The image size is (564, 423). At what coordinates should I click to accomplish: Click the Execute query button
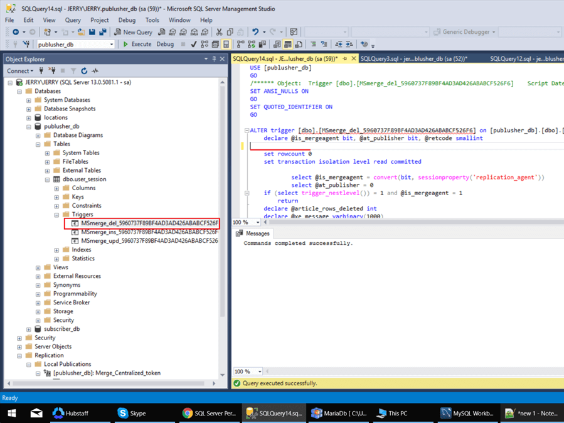coord(137,45)
